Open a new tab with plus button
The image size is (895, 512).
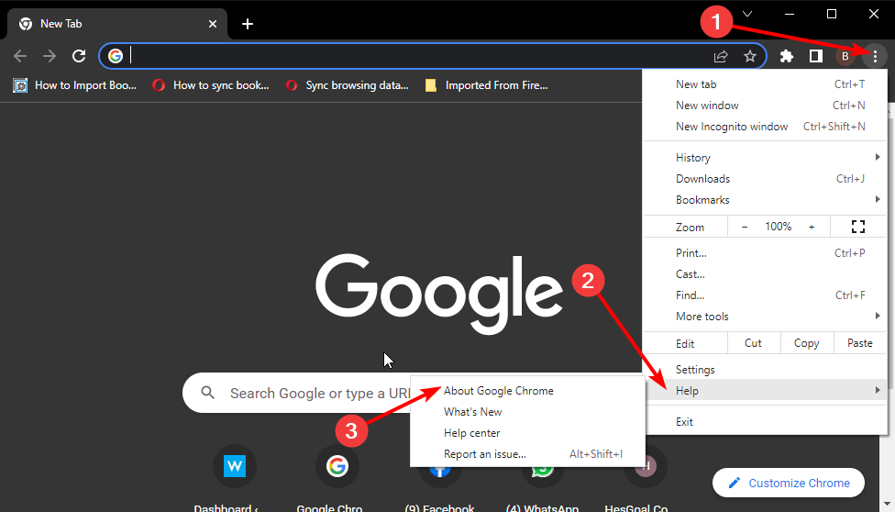pos(248,24)
